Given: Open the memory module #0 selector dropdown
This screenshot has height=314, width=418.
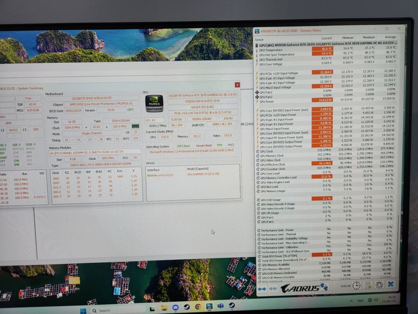Looking at the screenshot, I should pos(95,153).
